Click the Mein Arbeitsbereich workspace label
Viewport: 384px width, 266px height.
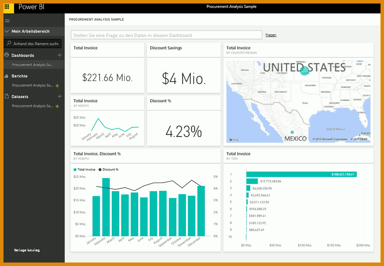(x=30, y=31)
